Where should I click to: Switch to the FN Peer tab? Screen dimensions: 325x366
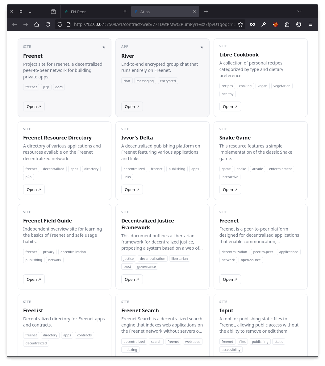(x=95, y=12)
